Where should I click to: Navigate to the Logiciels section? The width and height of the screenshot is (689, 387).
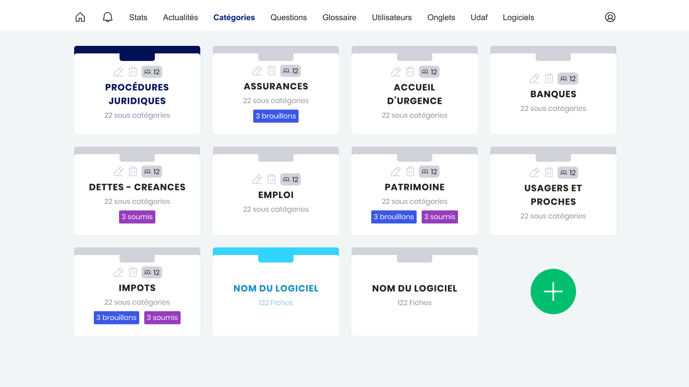click(x=518, y=17)
